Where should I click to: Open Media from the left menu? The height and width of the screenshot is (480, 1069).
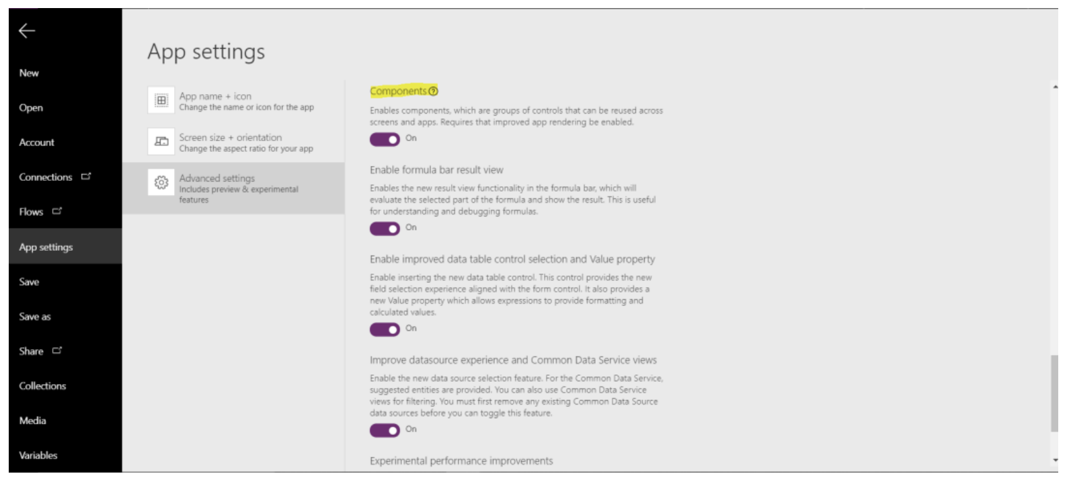32,421
